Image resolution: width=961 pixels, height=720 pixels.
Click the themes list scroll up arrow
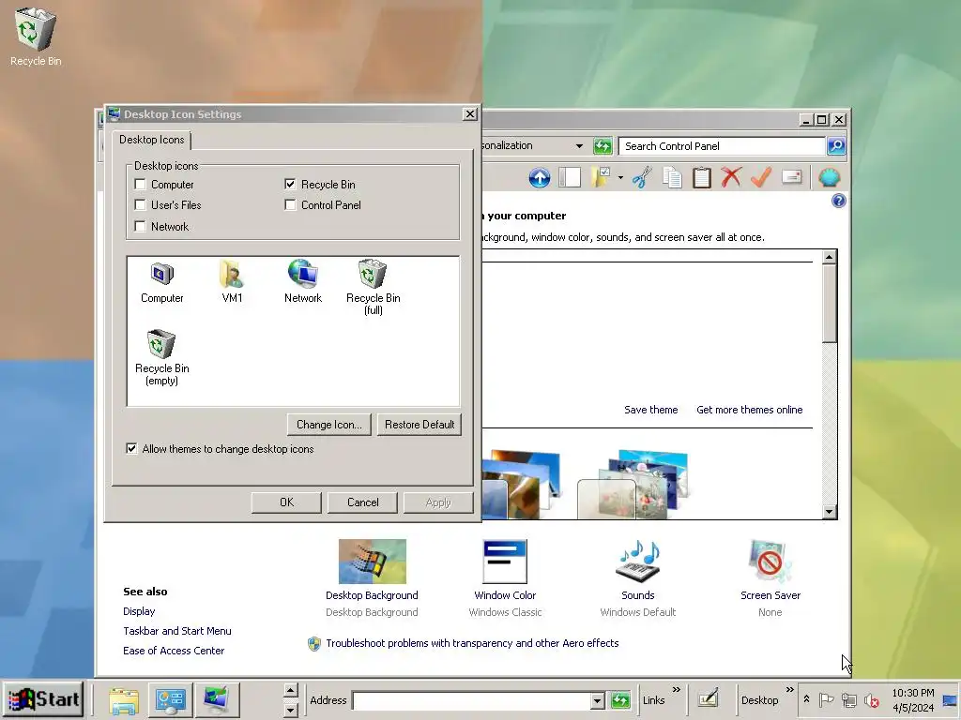point(829,257)
